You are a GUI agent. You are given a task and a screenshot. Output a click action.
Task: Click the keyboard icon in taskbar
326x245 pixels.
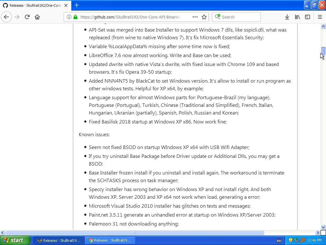(x=279, y=241)
